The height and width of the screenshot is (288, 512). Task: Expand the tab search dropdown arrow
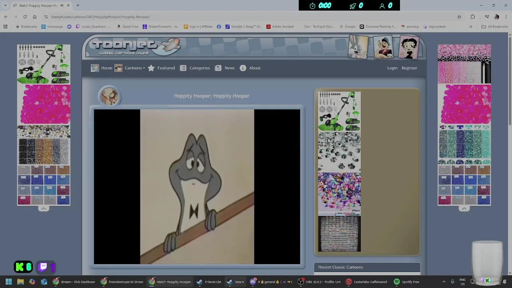[x=5, y=6]
